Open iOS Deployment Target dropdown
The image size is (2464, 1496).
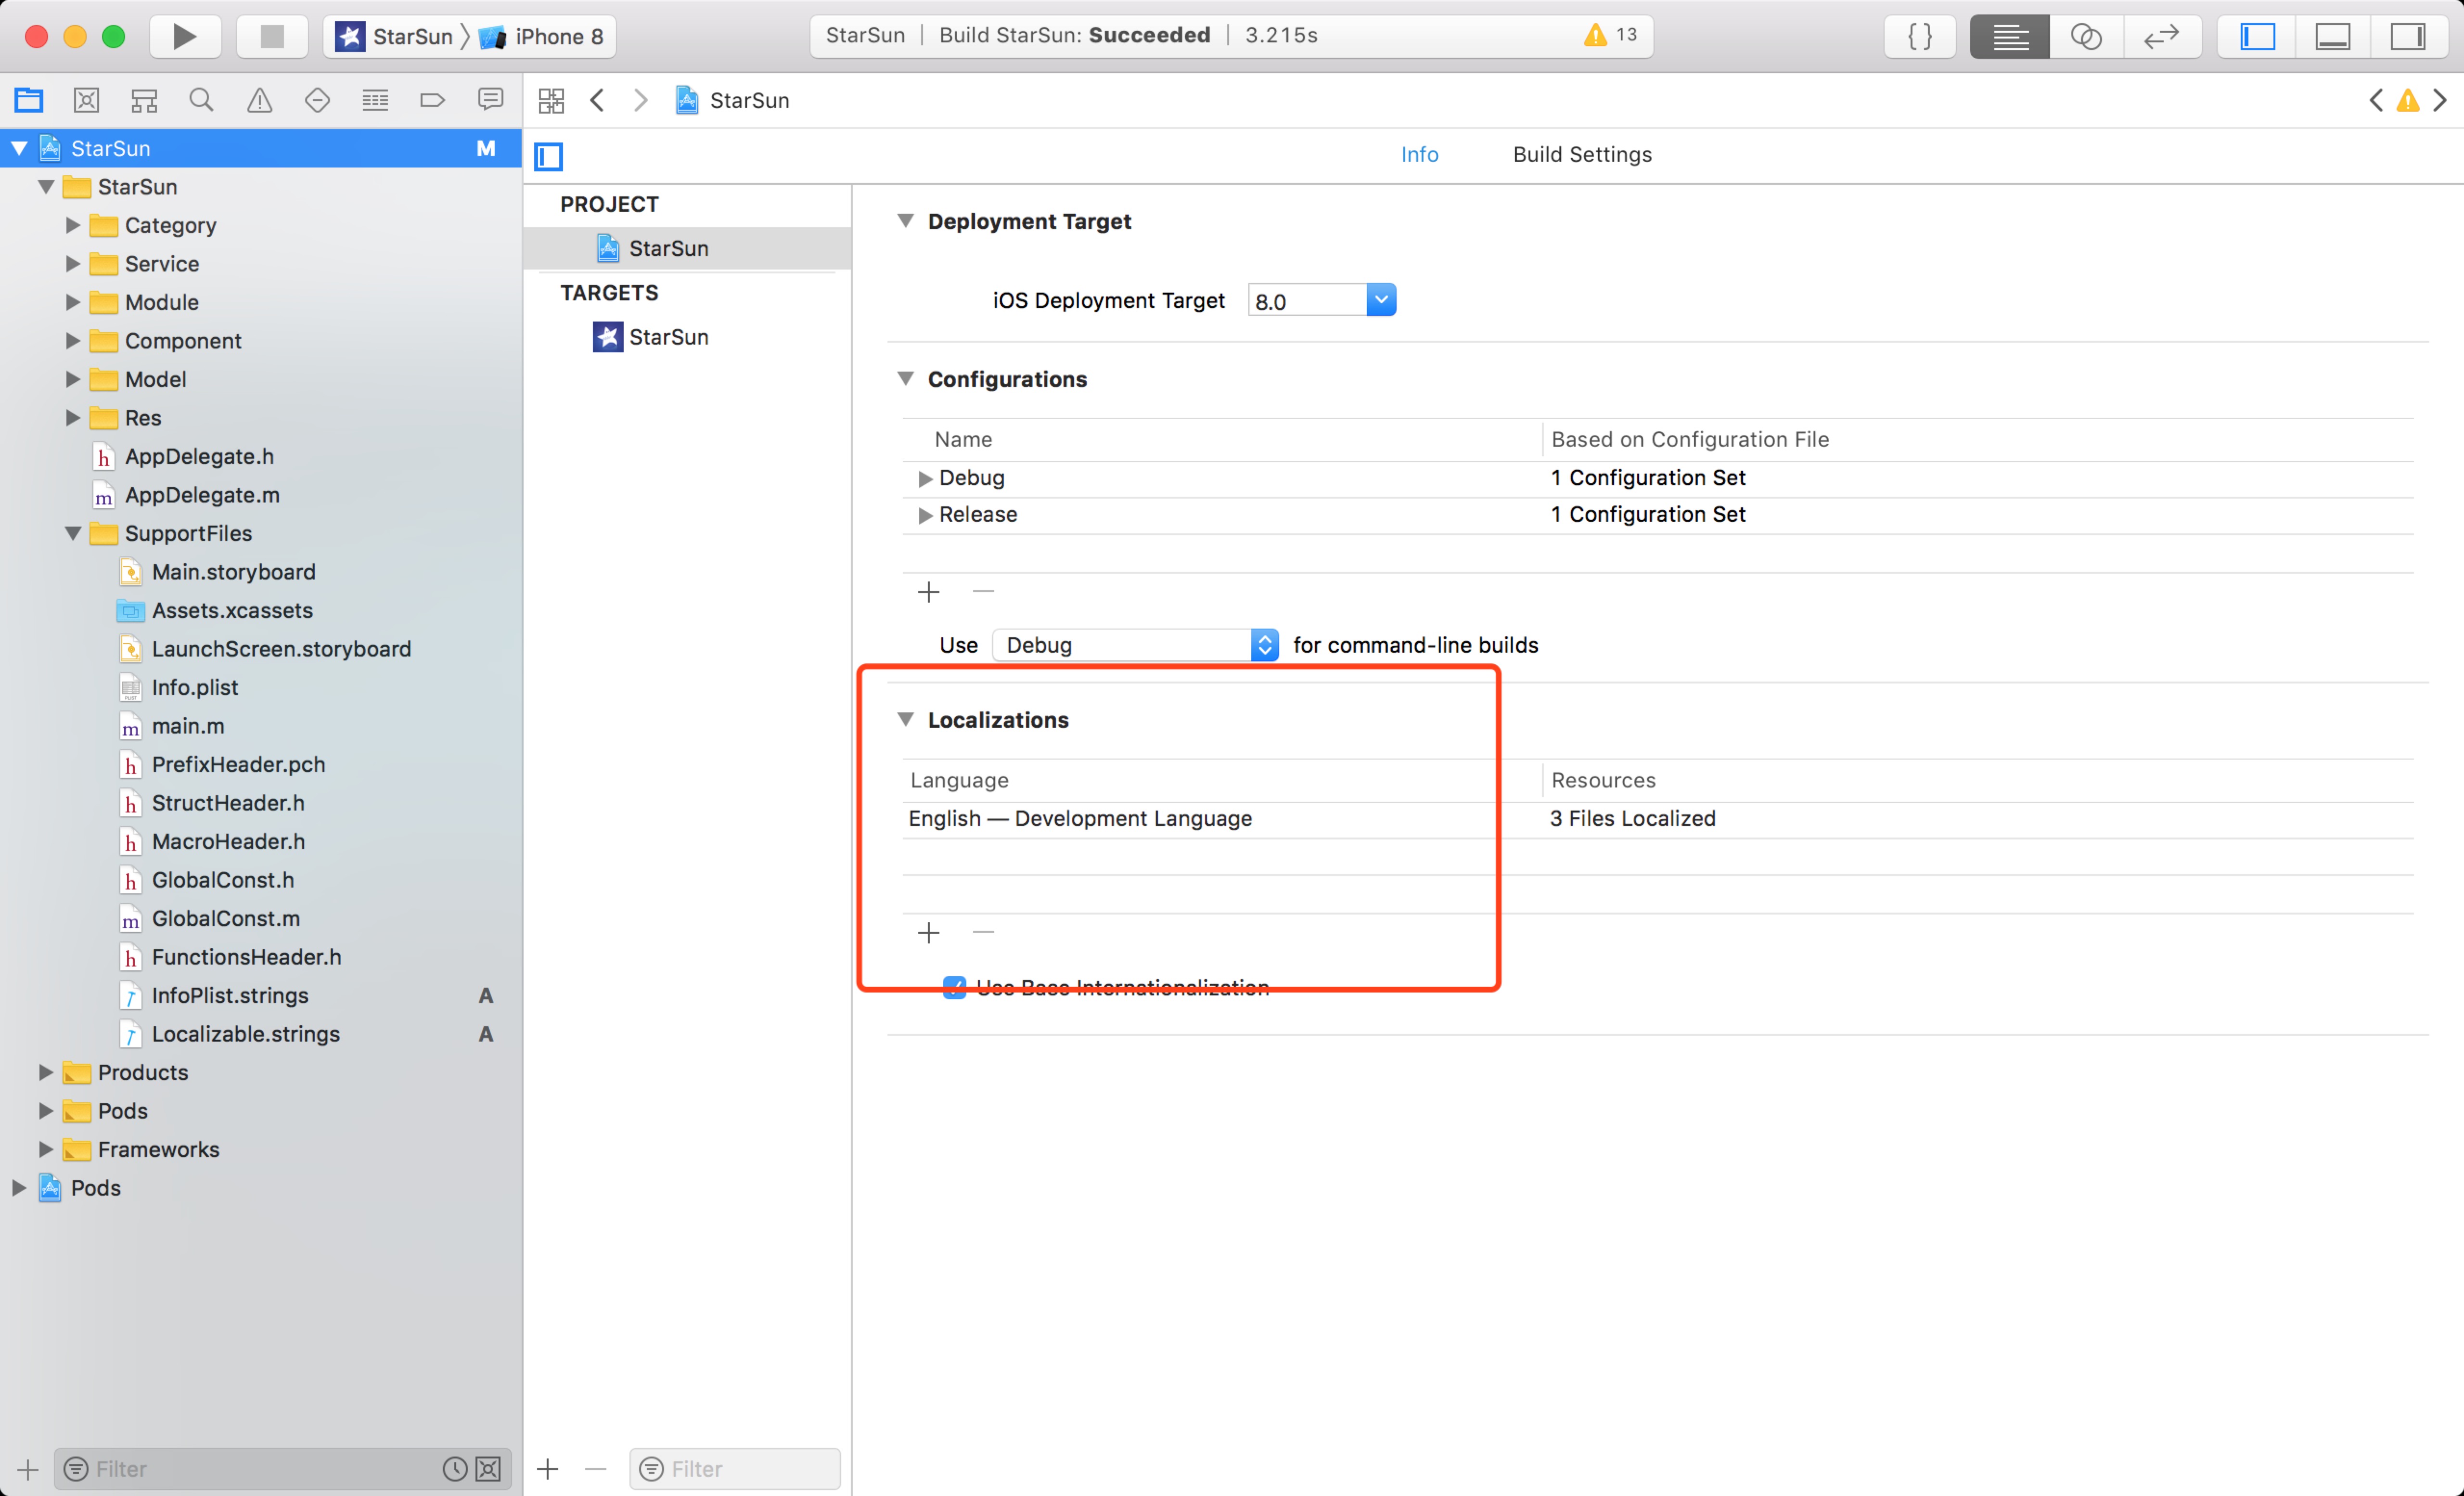[1380, 300]
